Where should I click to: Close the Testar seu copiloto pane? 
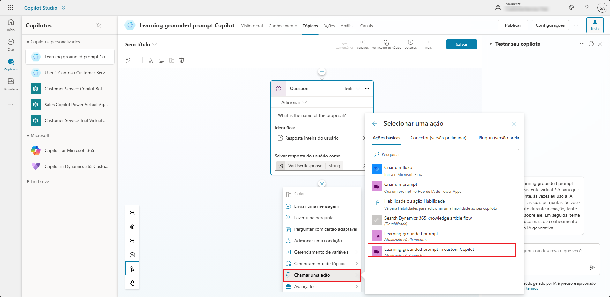click(x=600, y=44)
